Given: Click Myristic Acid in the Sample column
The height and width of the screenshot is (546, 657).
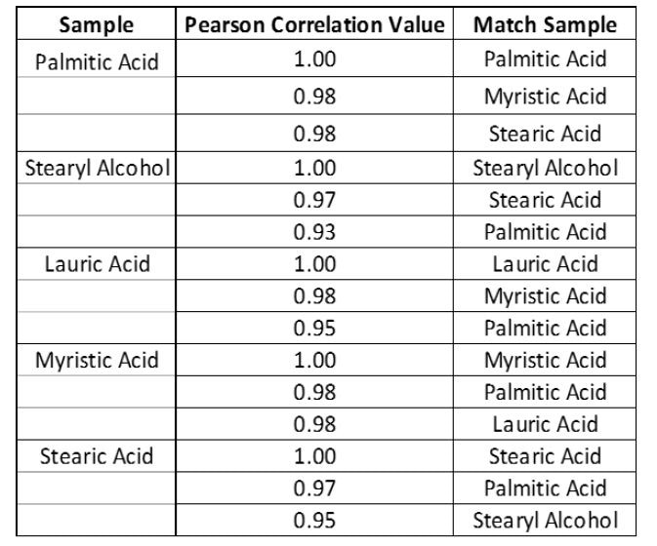Looking at the screenshot, I should pos(96,361).
